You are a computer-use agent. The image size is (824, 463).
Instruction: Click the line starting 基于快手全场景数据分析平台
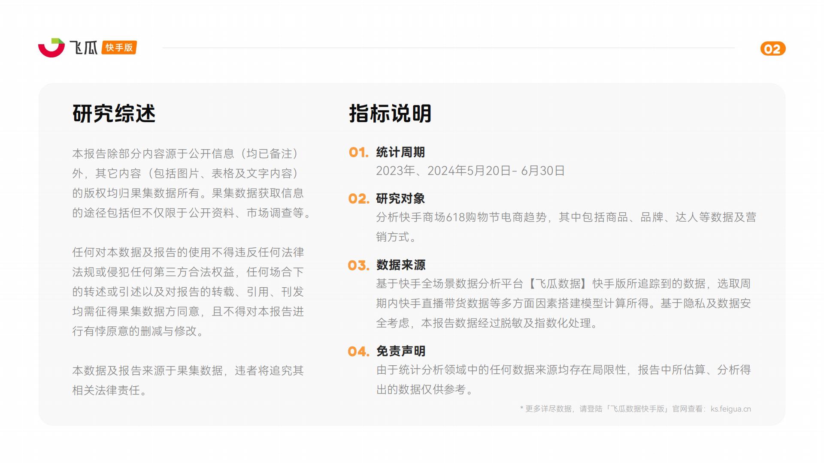563,284
